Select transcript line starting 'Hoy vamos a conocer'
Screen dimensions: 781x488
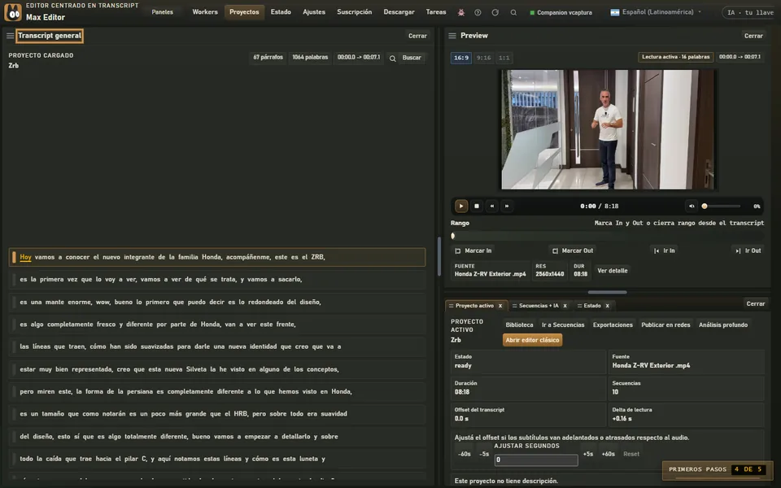pos(217,257)
